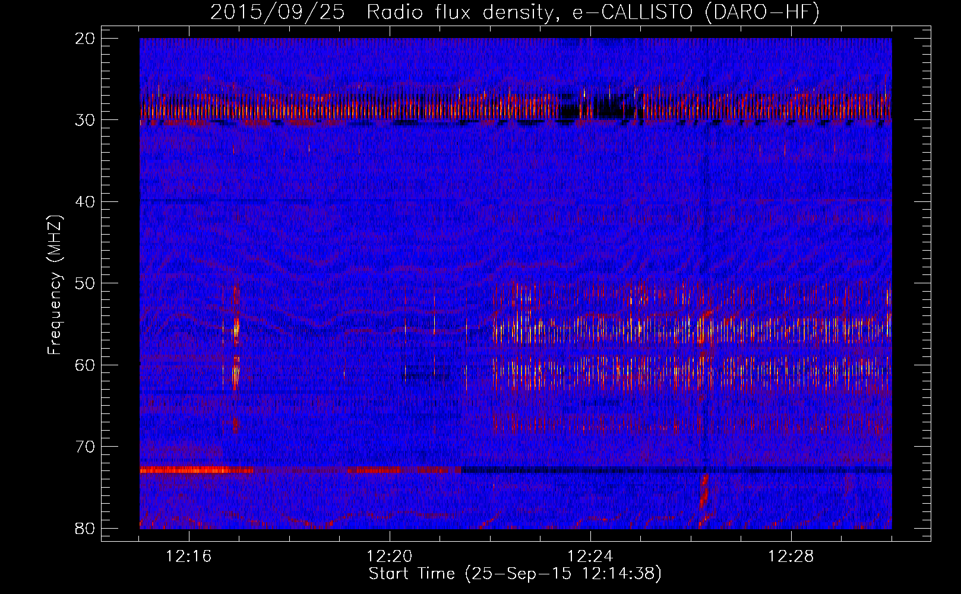The image size is (961, 594).
Task: Click the 60 MHz frequency tick label
Action: tap(86, 365)
